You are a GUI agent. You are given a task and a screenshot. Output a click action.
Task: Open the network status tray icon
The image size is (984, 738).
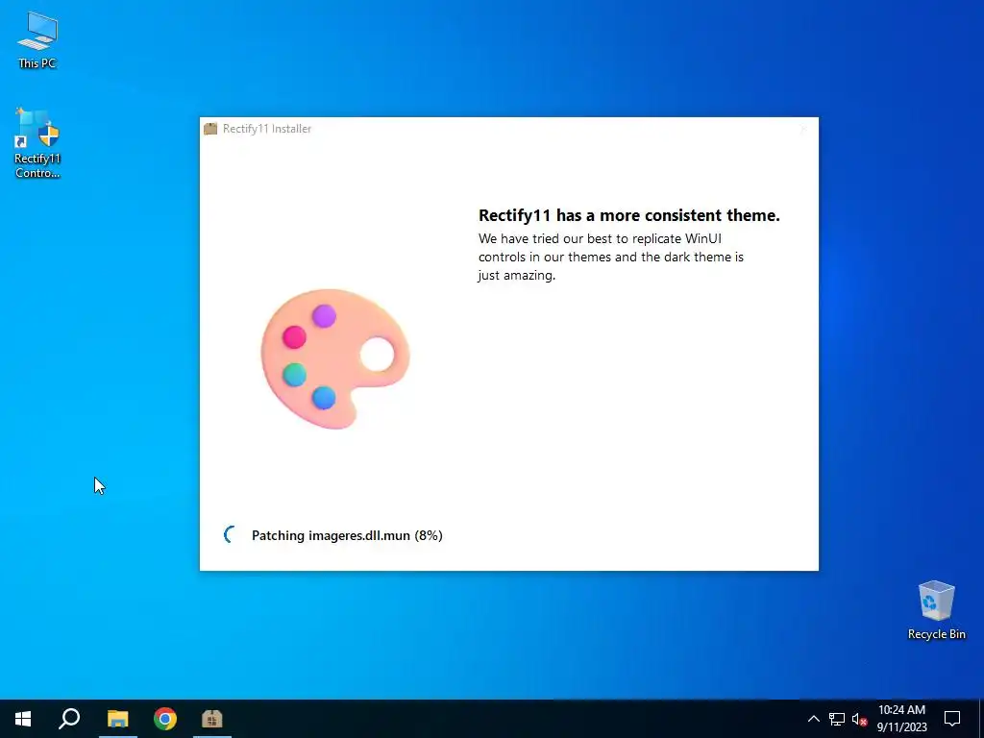point(837,719)
